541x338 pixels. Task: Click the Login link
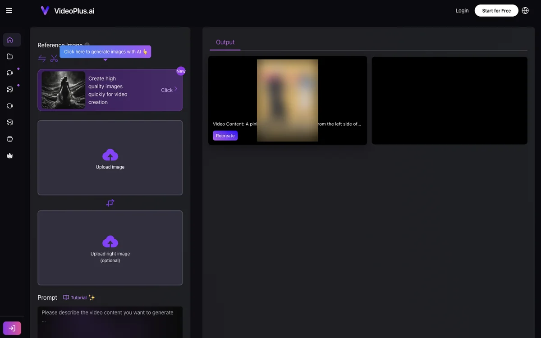[x=462, y=10]
